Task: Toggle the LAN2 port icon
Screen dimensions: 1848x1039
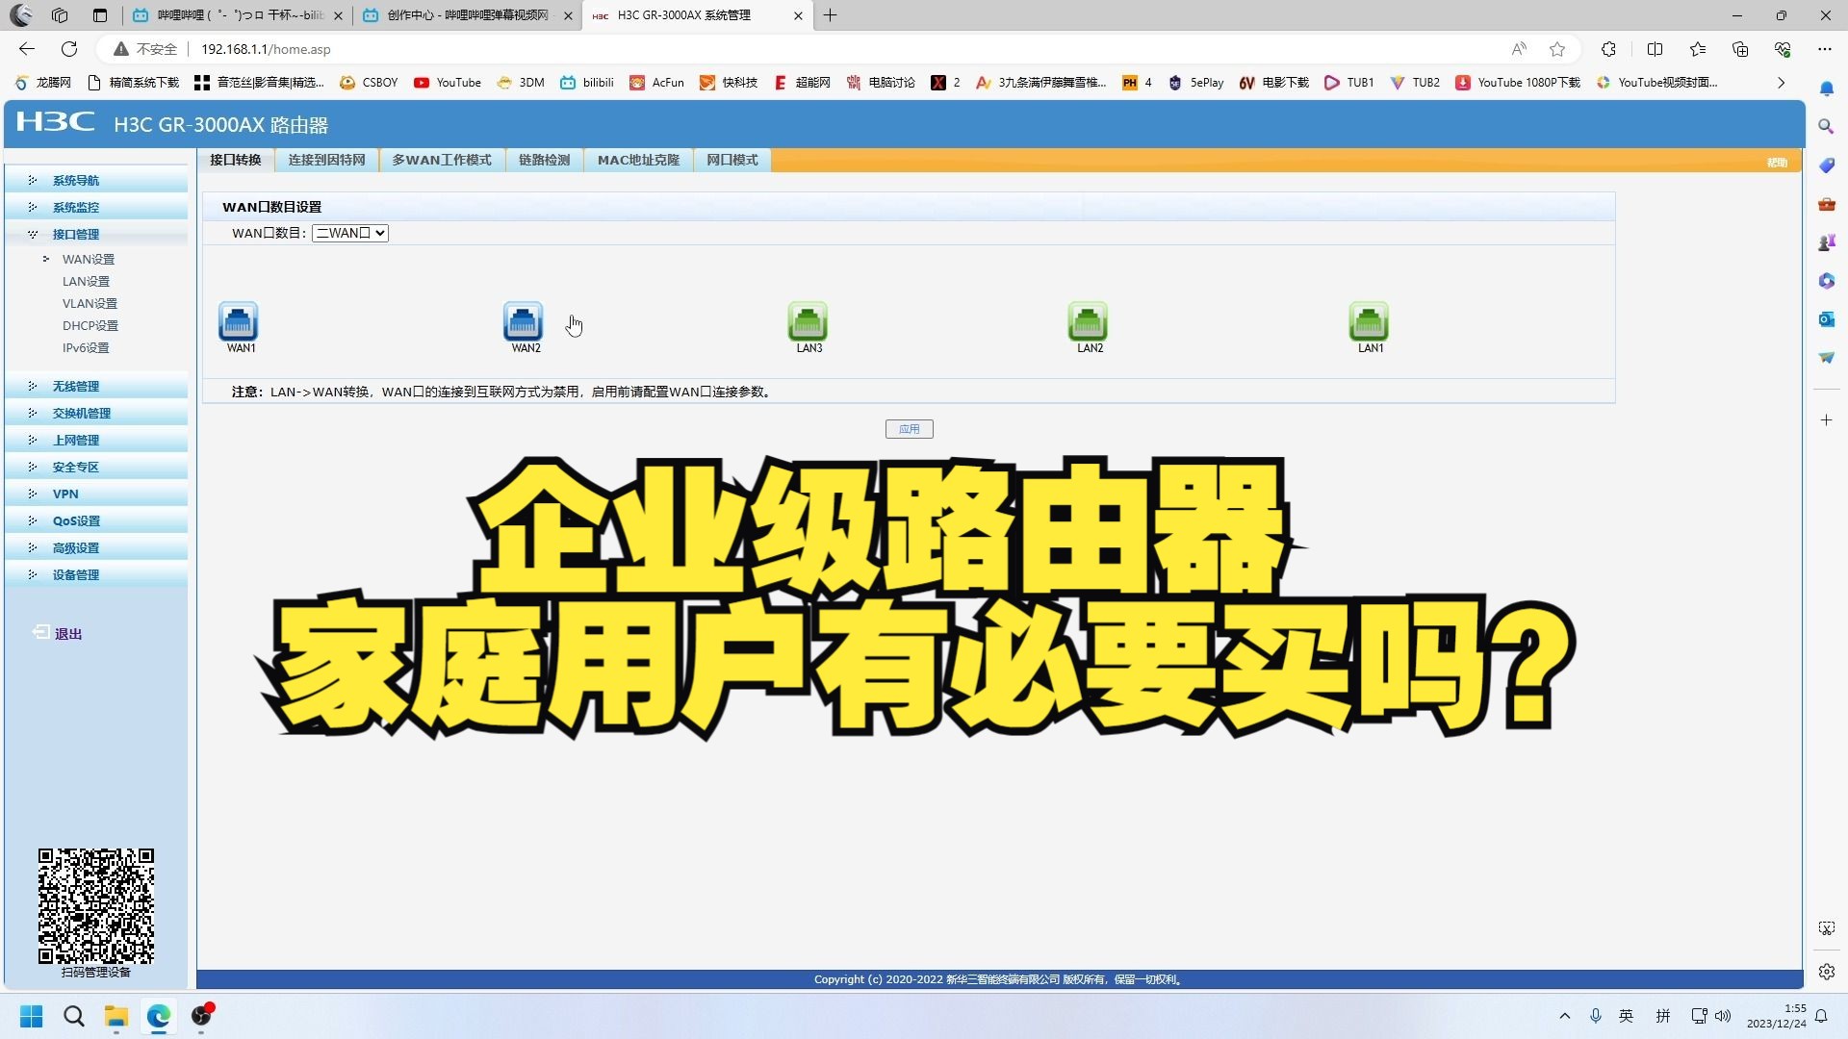Action: click(x=1088, y=321)
